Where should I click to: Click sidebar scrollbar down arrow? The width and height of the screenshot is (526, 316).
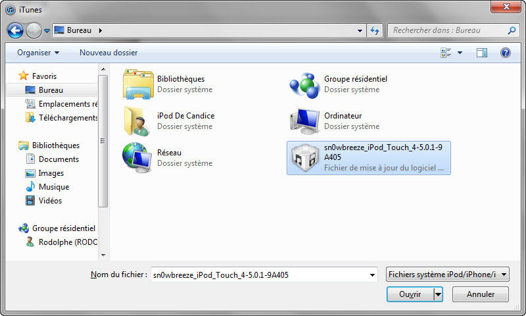tap(103, 255)
